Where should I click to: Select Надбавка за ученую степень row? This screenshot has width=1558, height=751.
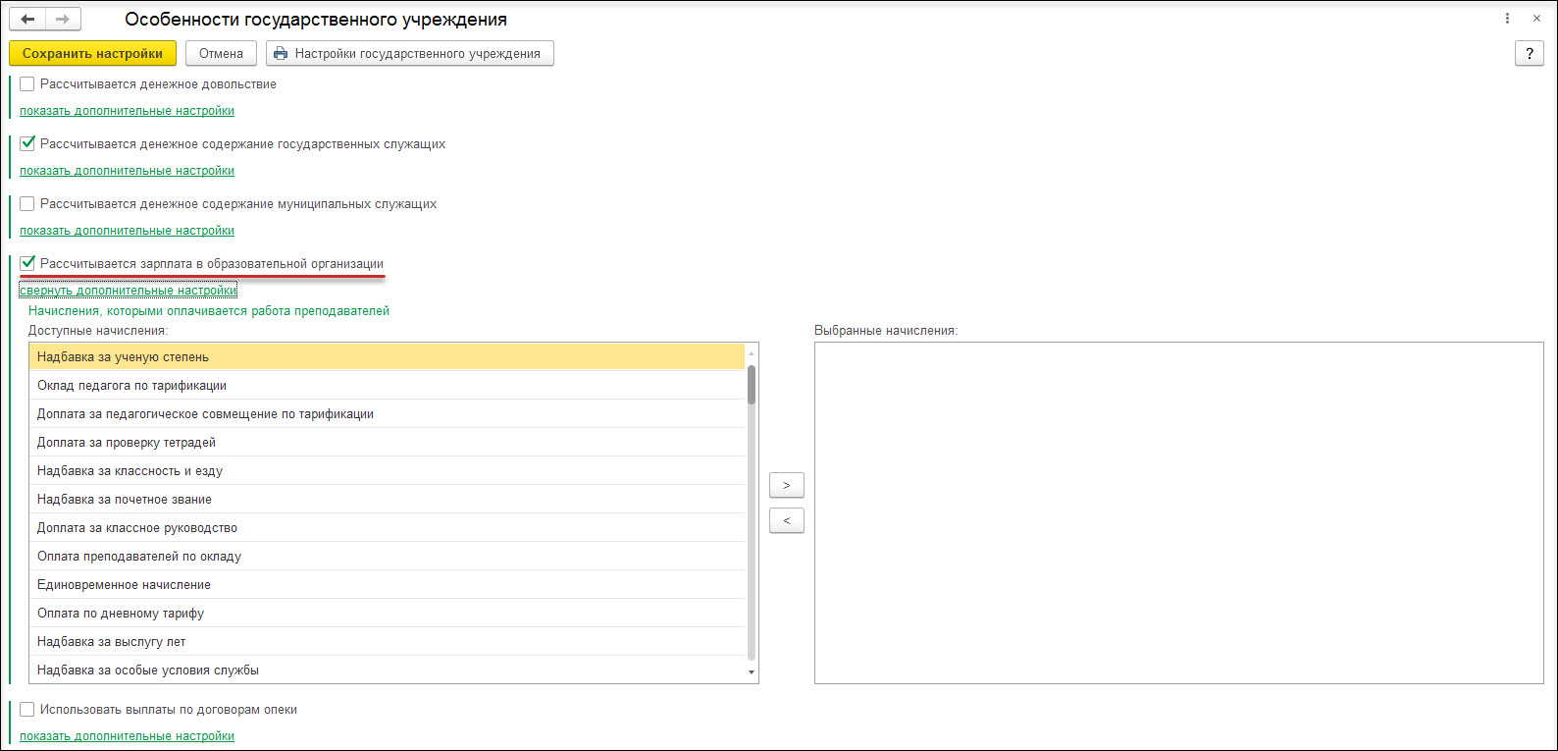pyautogui.click(x=388, y=357)
